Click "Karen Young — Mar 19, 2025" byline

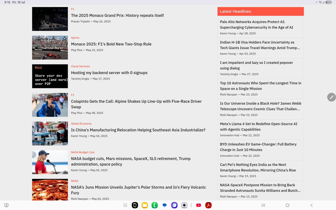point(238,176)
